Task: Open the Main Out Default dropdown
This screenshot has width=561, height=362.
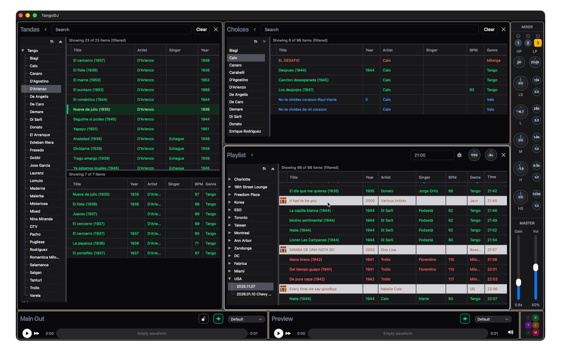Action: click(x=246, y=319)
